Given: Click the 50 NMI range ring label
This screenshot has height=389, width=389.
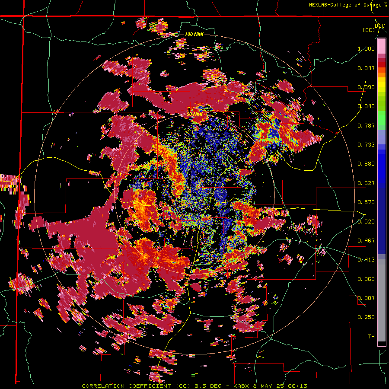Looking at the screenshot, I should coord(194,114).
